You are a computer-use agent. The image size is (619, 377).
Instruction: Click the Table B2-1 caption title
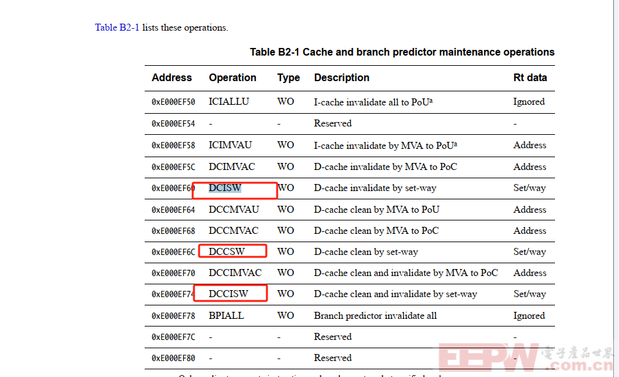[402, 52]
